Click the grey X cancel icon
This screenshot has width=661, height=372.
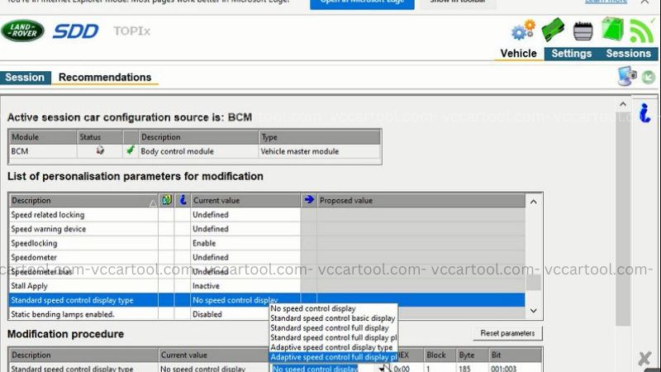[x=644, y=358]
